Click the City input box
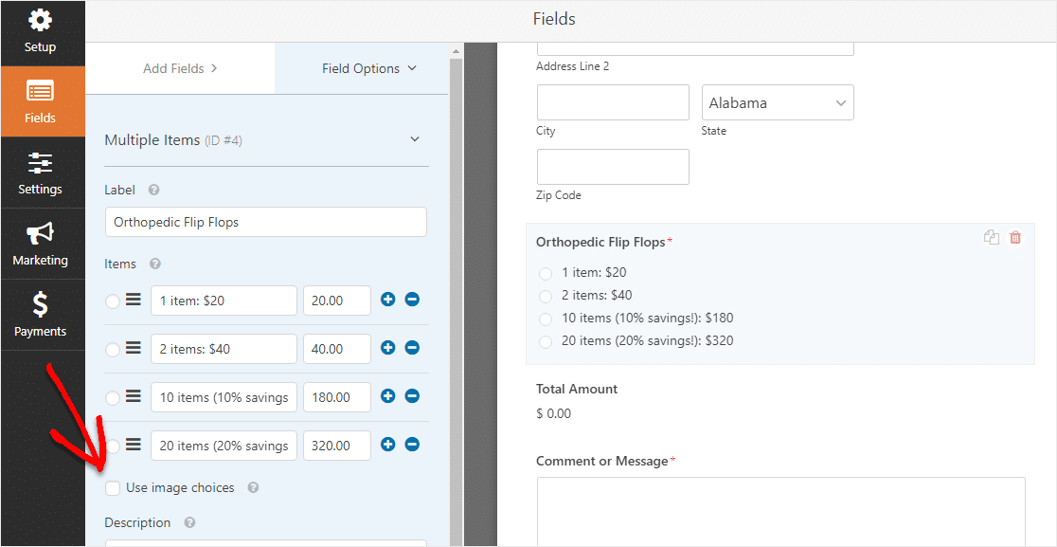The width and height of the screenshot is (1057, 547). [x=613, y=102]
